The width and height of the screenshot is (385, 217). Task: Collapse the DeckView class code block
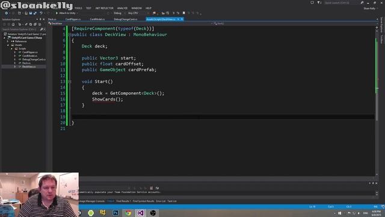pyautogui.click(x=70, y=35)
